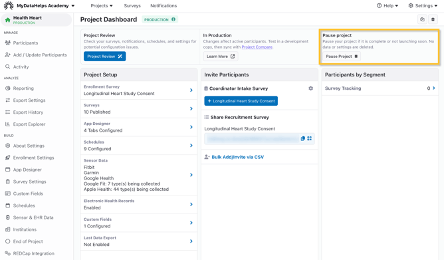The image size is (444, 260).
Task: Show QR code for recruitment link
Action: coord(310,138)
